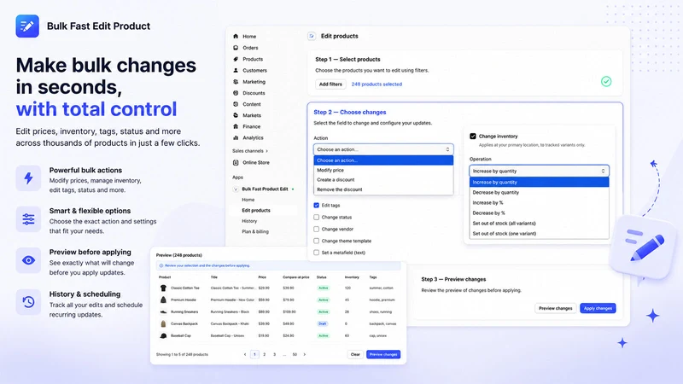Viewport: 683px width, 384px height.
Task: Click the clock History & scheduling icon
Action: 28,302
